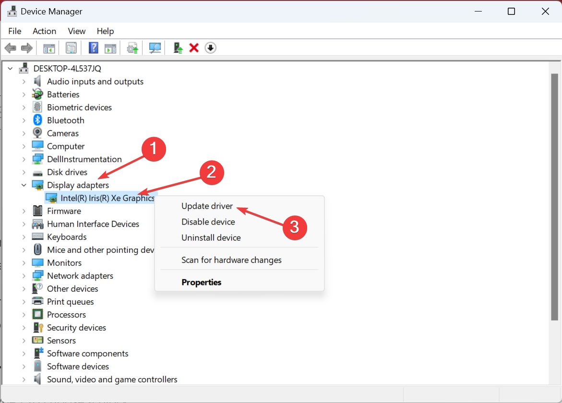Click the DESKTOP-4L537JQ computer icon
562x403 pixels.
[24, 68]
